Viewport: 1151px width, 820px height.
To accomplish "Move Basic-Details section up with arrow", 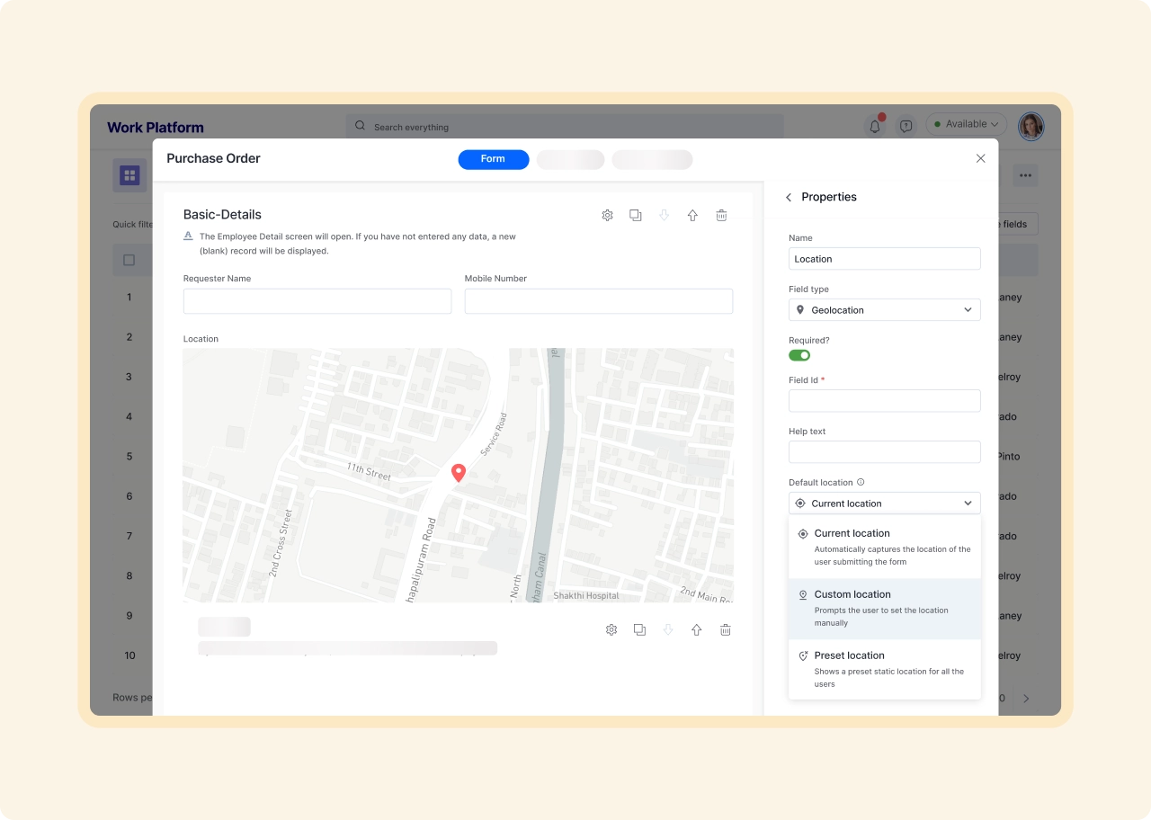I will 692,216.
